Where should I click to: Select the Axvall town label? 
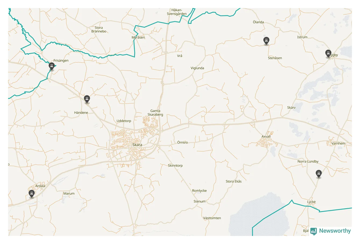tap(266, 136)
